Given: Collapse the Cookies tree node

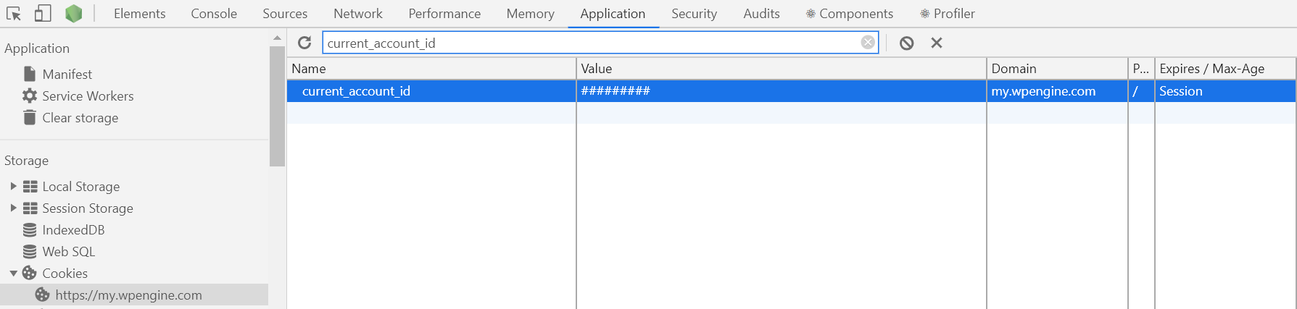Looking at the screenshot, I should [13, 273].
